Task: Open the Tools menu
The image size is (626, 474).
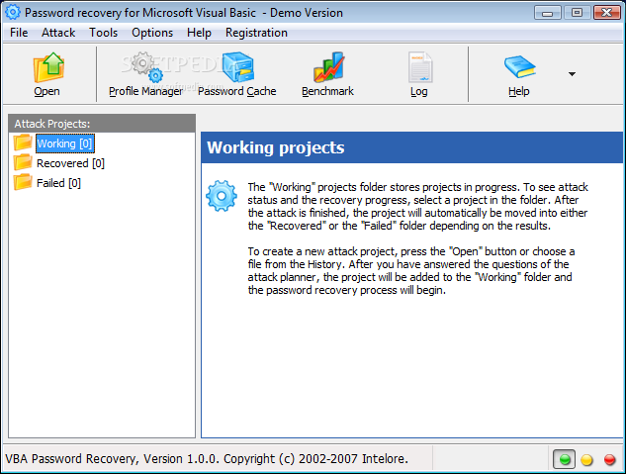Action: tap(104, 33)
